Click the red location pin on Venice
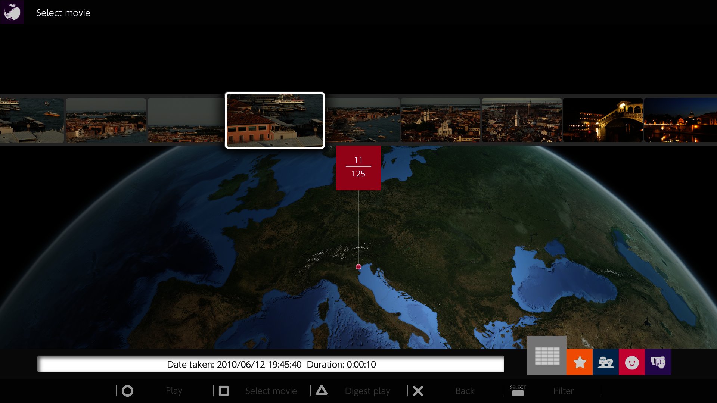The height and width of the screenshot is (403, 717). pyautogui.click(x=358, y=266)
